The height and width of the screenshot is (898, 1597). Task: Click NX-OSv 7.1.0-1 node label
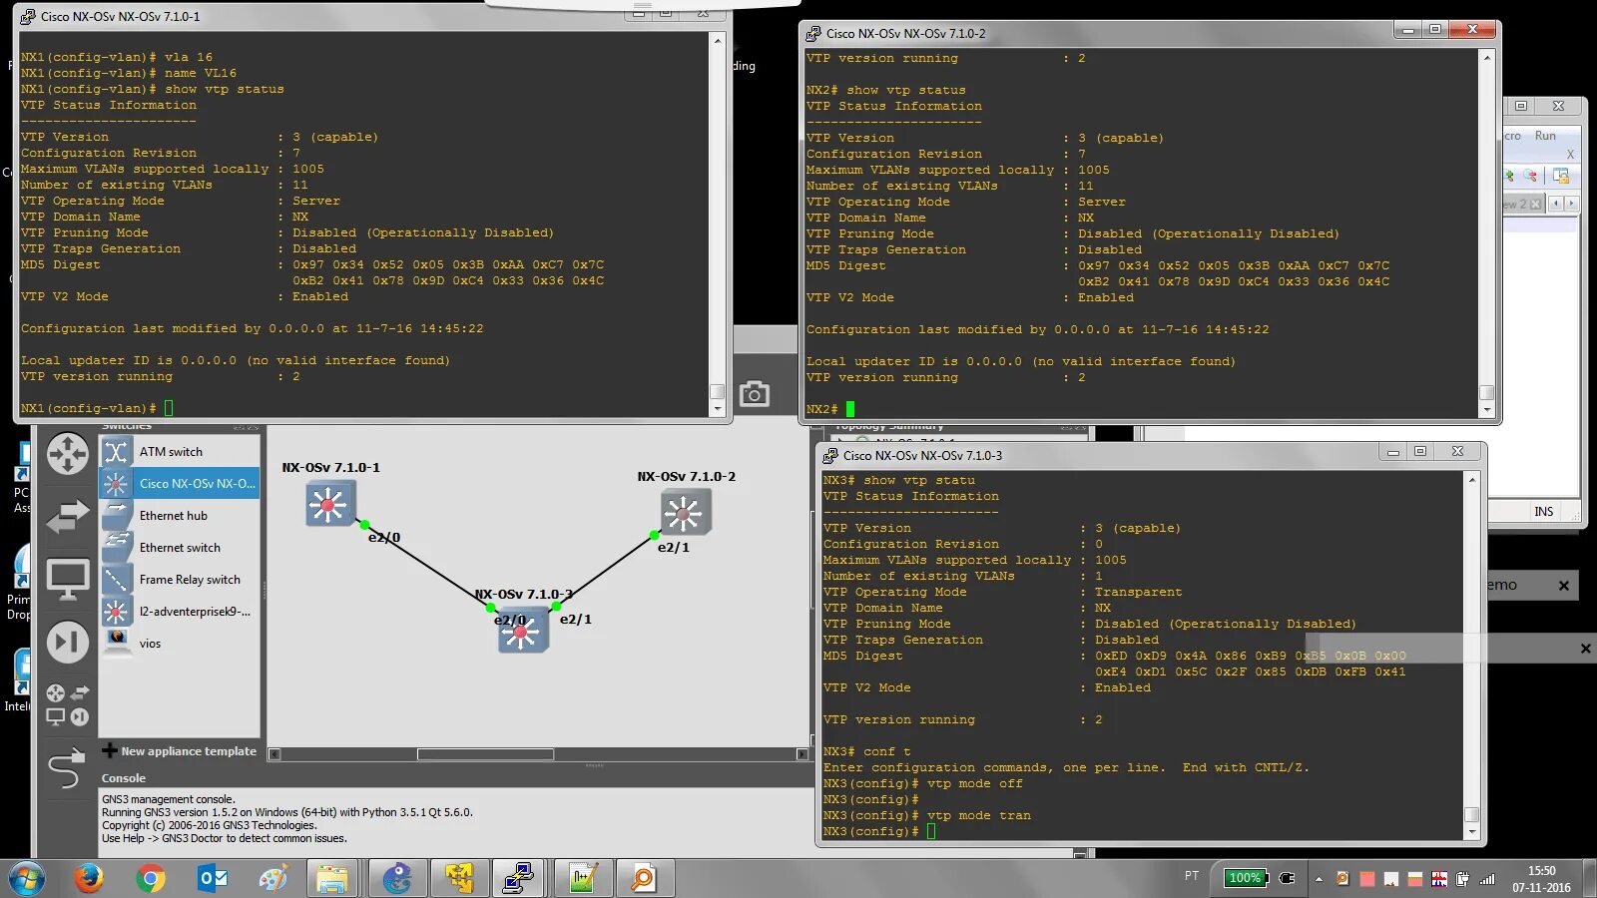pyautogui.click(x=330, y=467)
